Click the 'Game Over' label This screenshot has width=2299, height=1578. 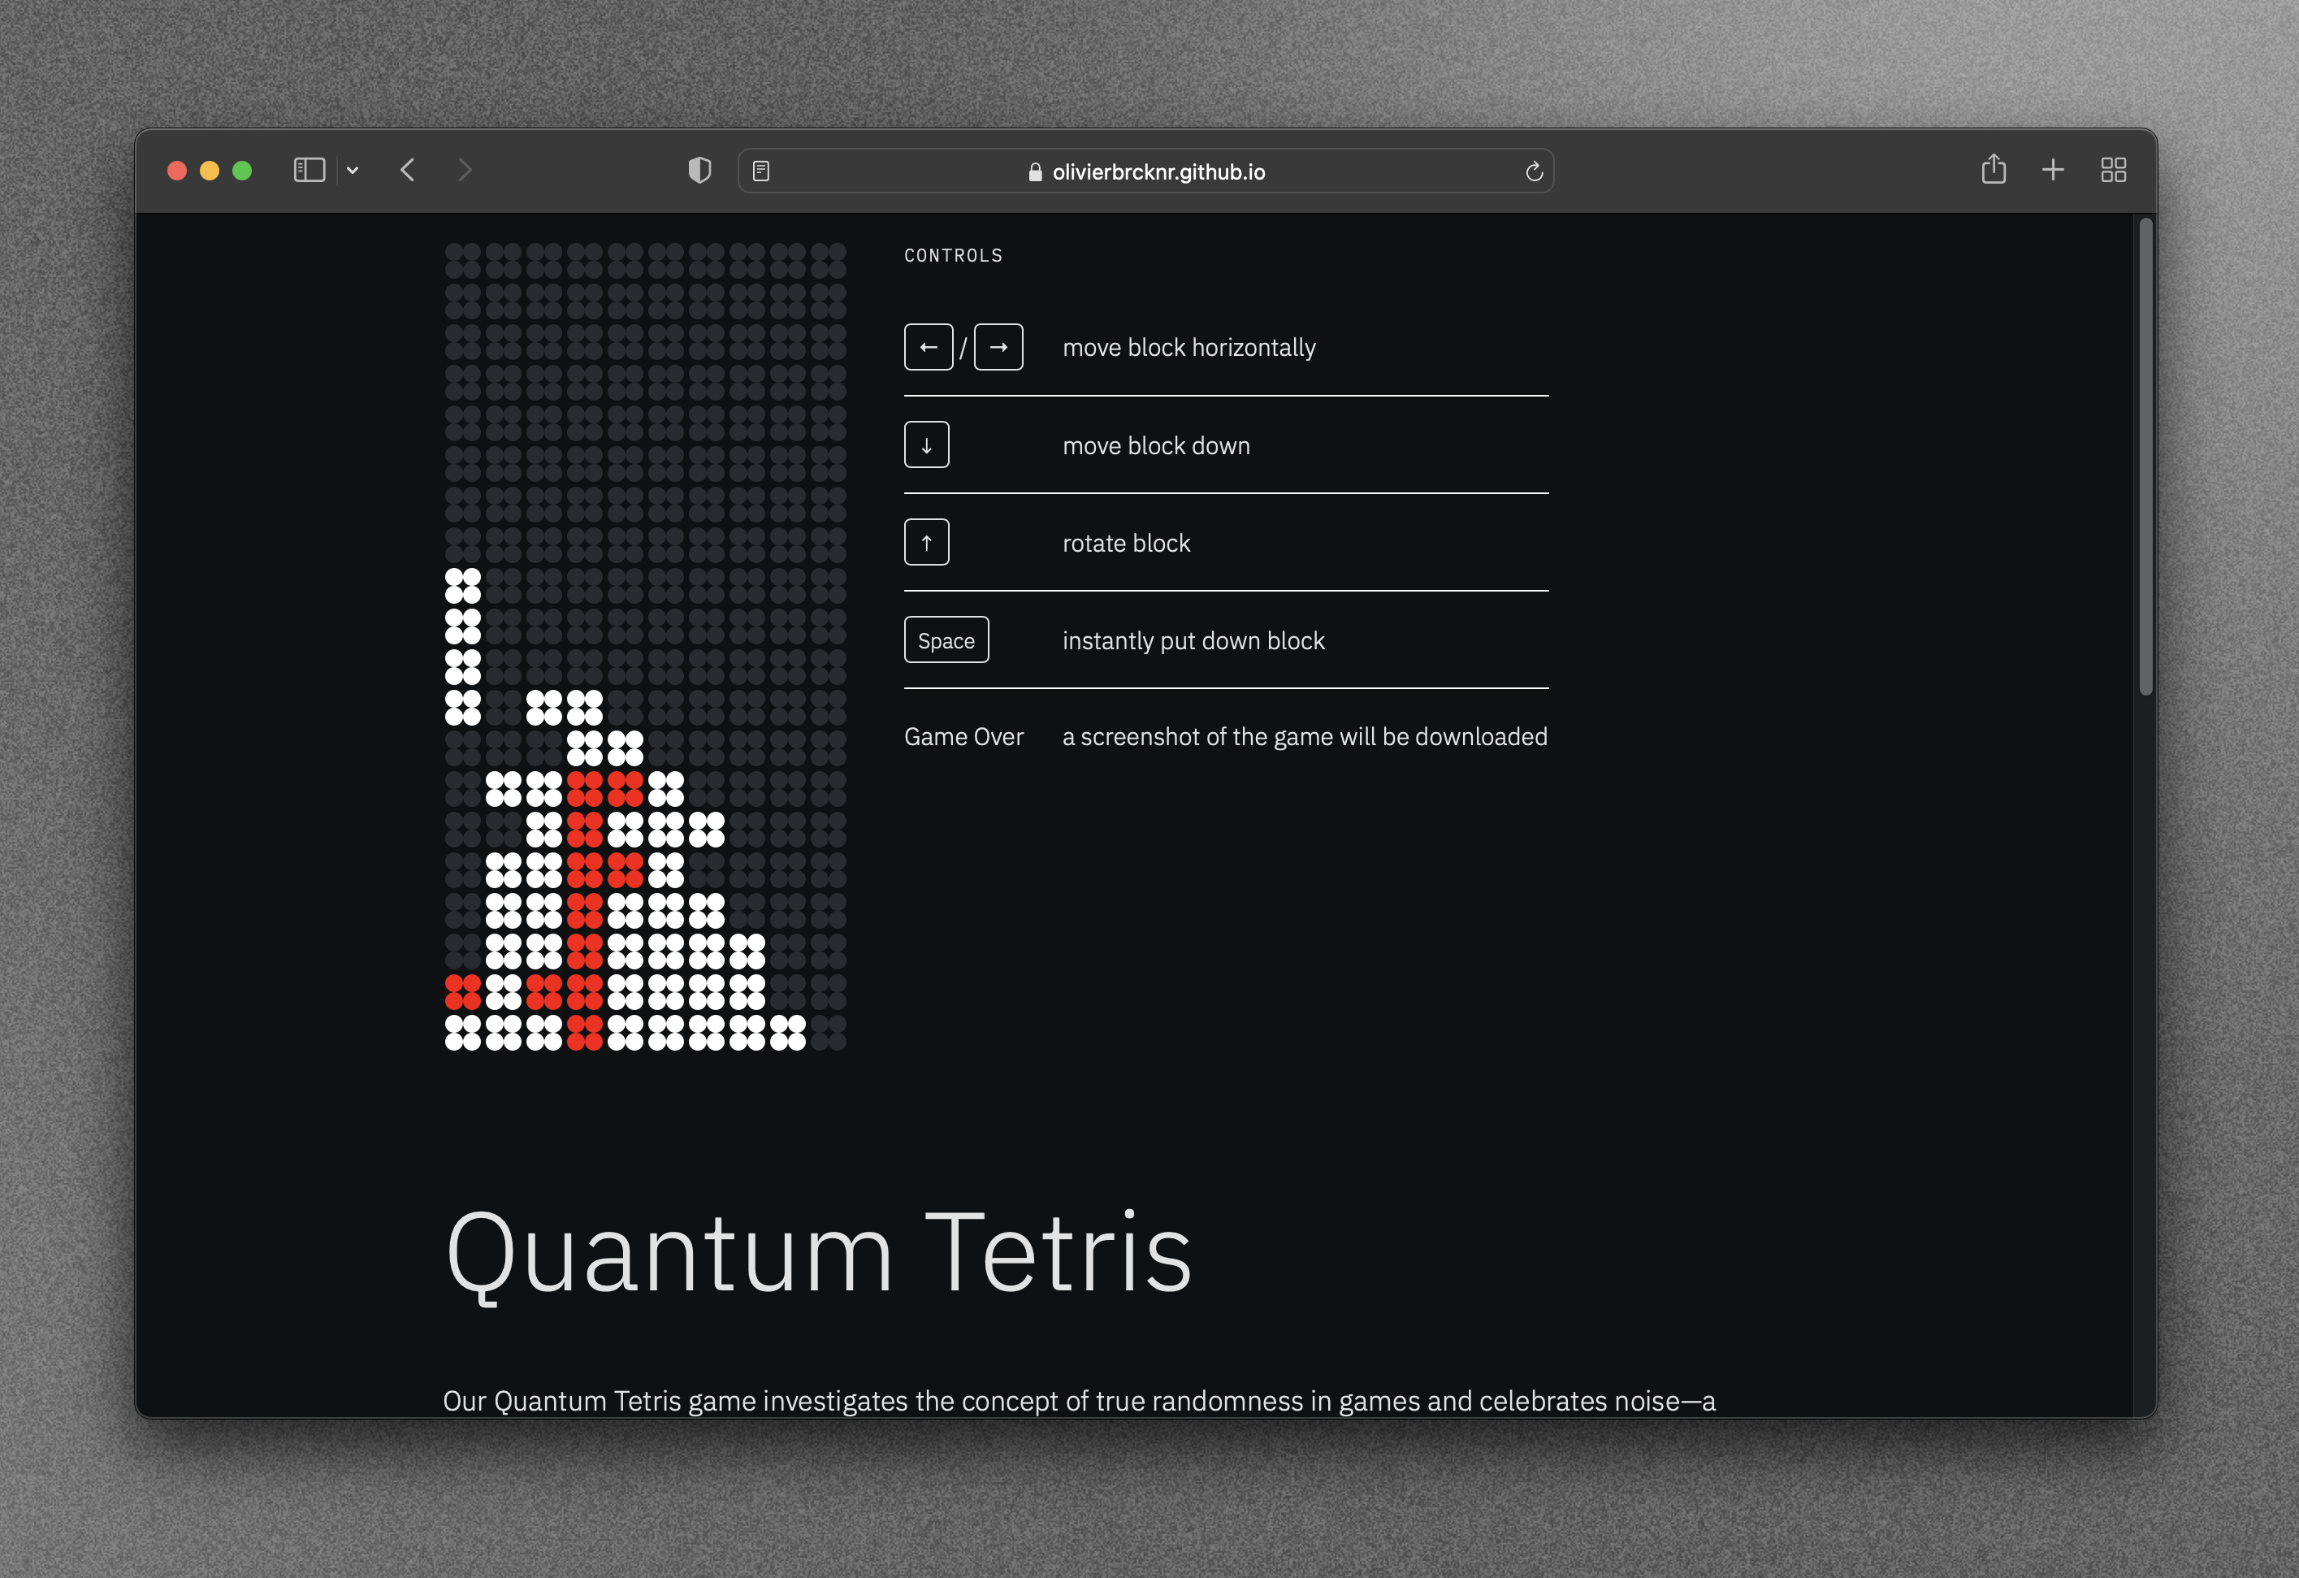(x=963, y=737)
